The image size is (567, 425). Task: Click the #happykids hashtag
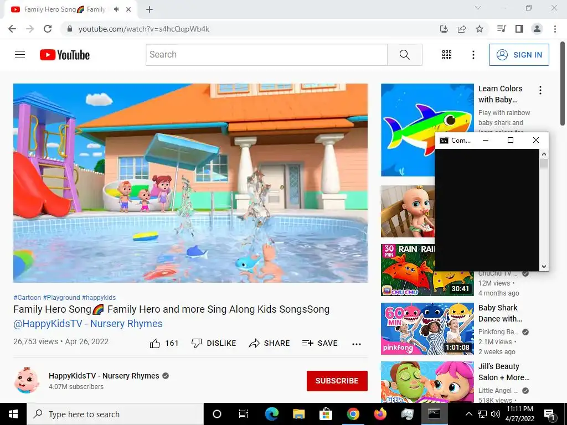click(x=99, y=297)
